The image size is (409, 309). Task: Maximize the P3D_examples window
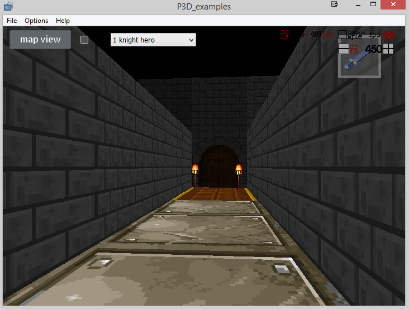373,5
